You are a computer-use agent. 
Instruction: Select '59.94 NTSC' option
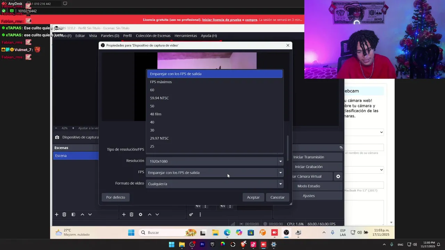click(215, 98)
